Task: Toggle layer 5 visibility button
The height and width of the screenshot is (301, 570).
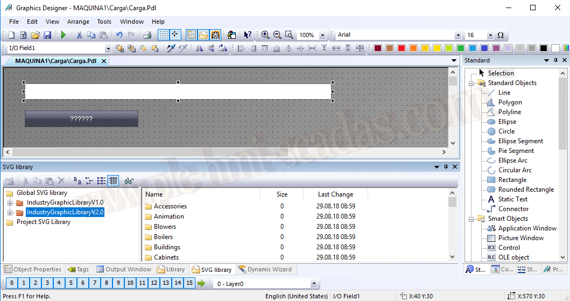Action: [71, 283]
